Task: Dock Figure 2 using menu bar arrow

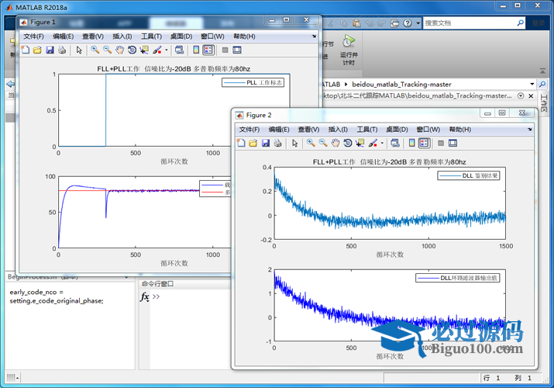Action: [530, 130]
